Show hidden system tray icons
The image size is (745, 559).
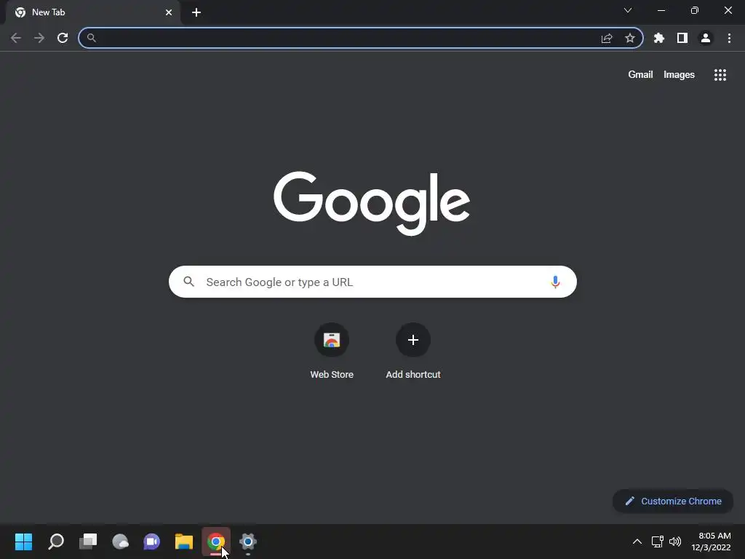pos(637,542)
